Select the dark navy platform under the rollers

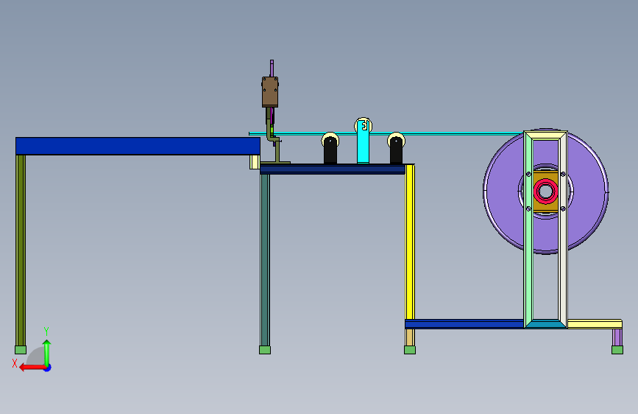click(x=333, y=169)
